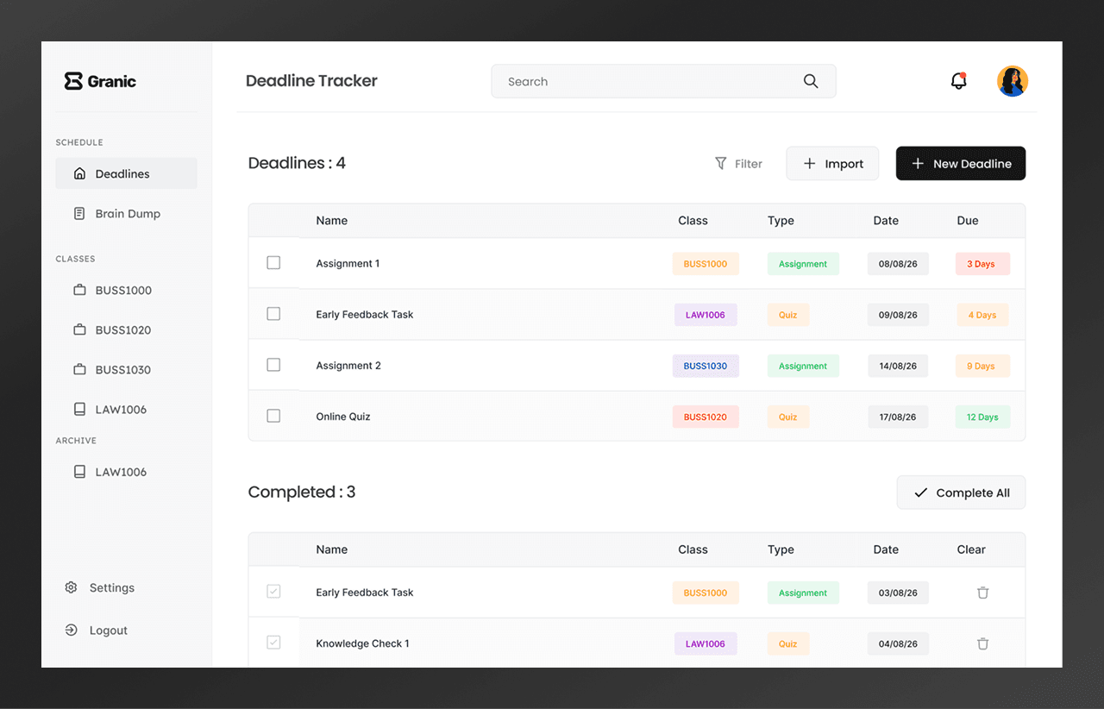
Task: Open Brain Dump in sidebar
Action: 126,213
